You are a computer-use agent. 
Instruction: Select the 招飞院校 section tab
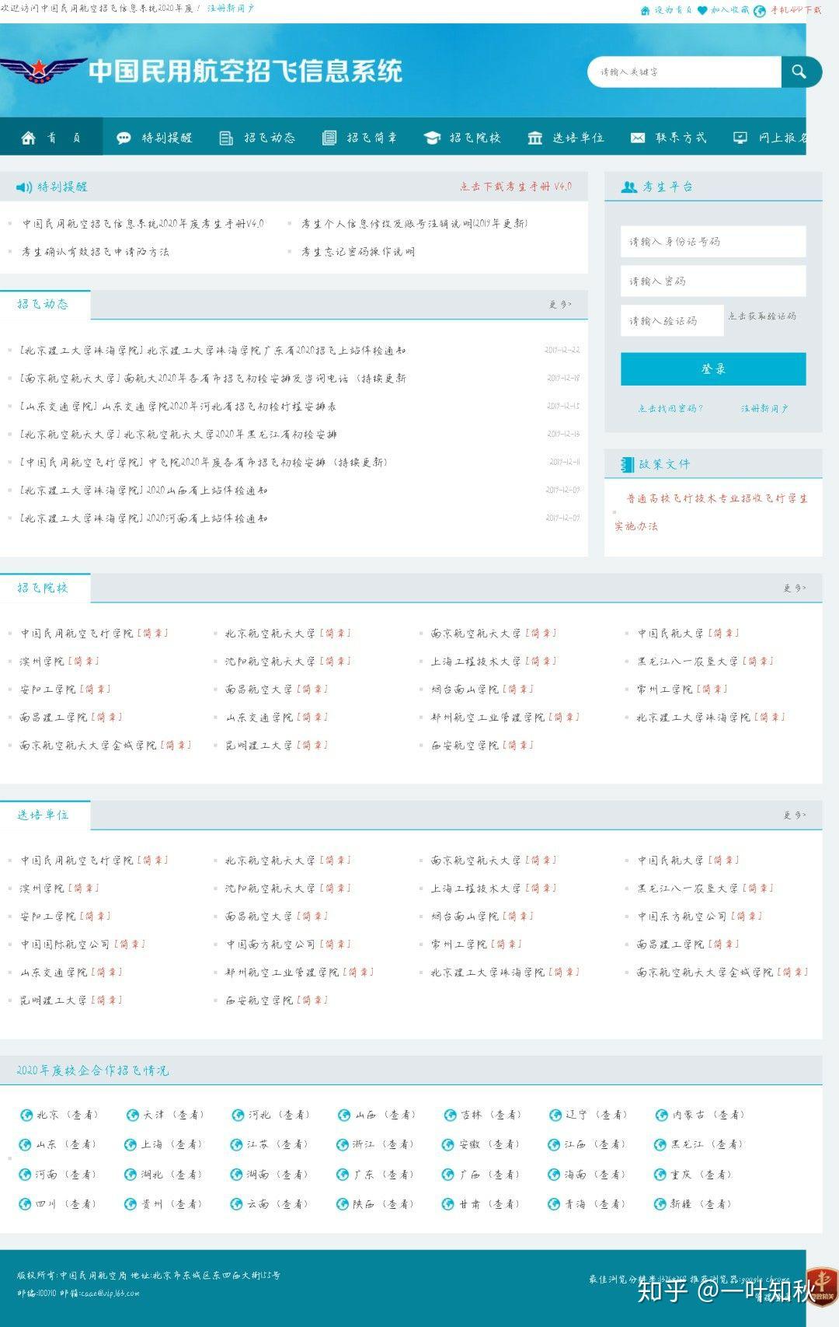(x=44, y=588)
